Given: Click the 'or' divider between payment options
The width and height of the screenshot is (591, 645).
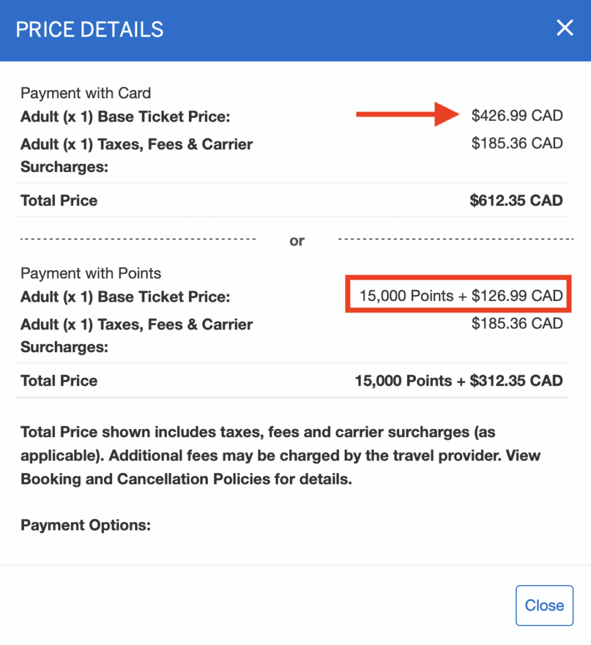Looking at the screenshot, I should point(297,240).
